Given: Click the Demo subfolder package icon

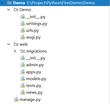Looking at the screenshot, I should [16, 9].
